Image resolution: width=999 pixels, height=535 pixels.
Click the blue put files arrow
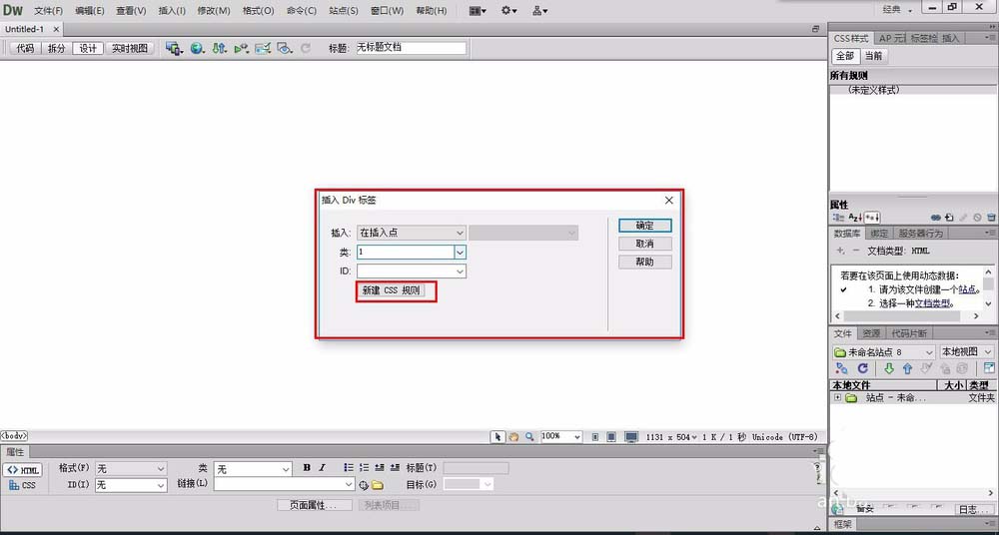[907, 368]
